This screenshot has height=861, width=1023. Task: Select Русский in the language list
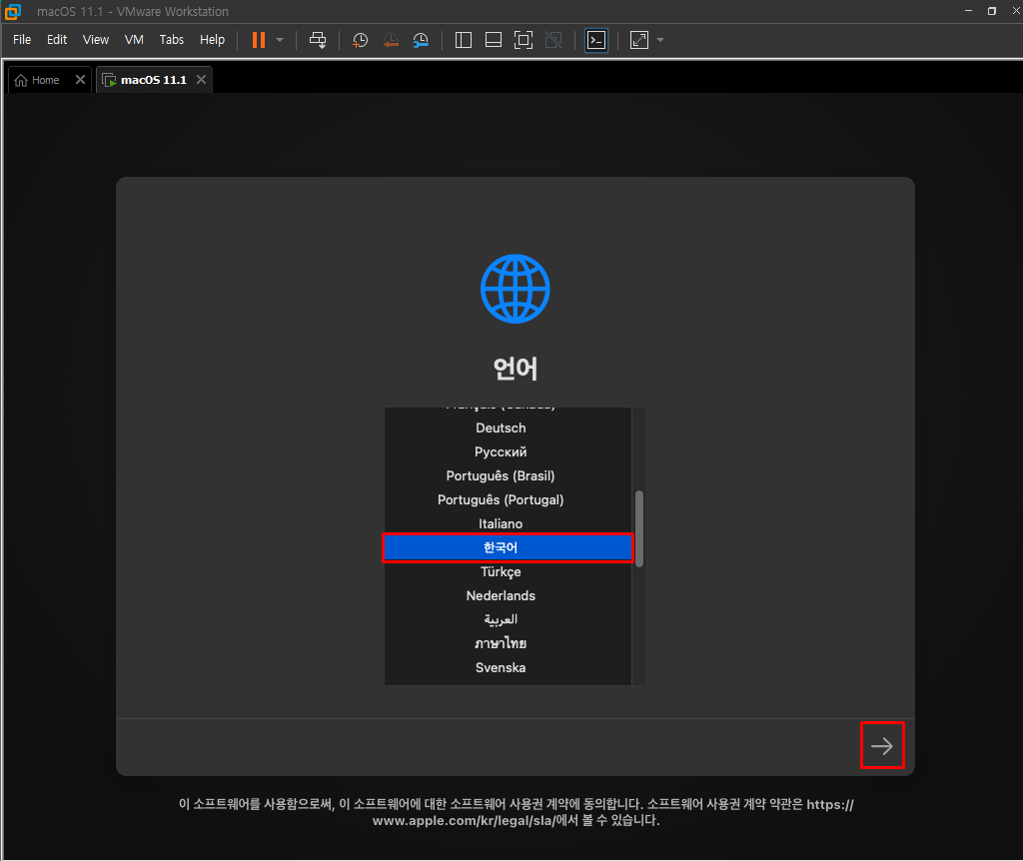508,452
